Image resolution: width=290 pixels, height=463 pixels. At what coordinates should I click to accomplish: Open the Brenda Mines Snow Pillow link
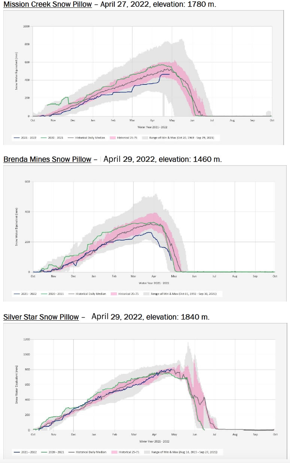47,160
